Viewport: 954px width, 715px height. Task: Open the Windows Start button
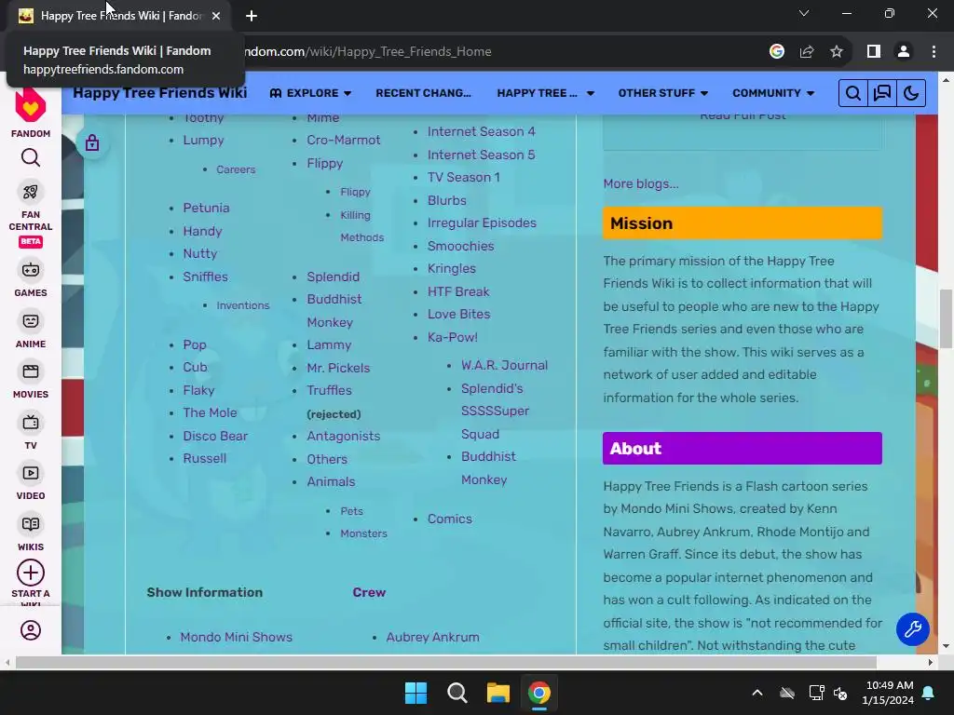[416, 693]
